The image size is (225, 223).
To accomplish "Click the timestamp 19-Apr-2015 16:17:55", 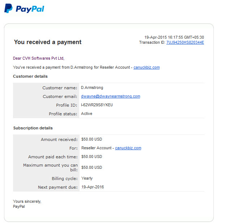I will pyautogui.click(x=174, y=38).
